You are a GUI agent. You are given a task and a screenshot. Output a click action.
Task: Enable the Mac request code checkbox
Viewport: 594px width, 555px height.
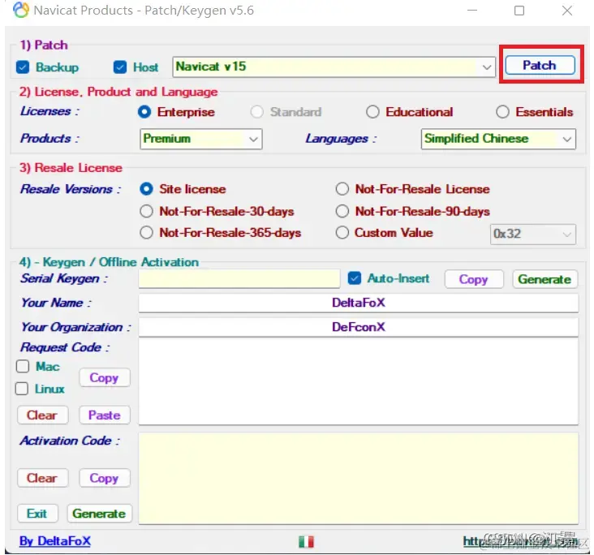[23, 366]
